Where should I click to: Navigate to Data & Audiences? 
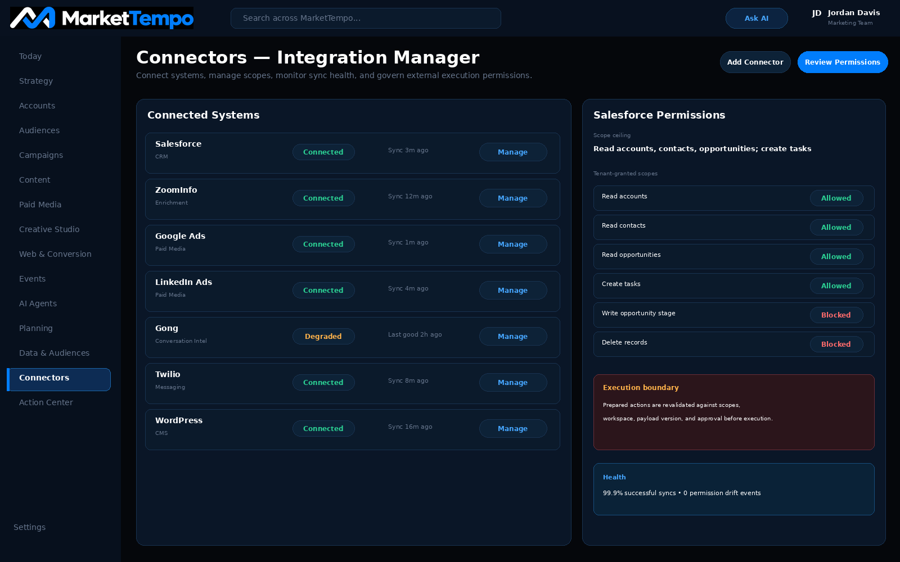pos(55,353)
